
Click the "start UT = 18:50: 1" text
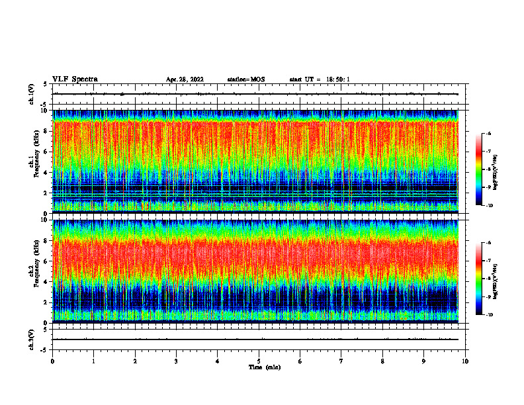pyautogui.click(x=320, y=79)
